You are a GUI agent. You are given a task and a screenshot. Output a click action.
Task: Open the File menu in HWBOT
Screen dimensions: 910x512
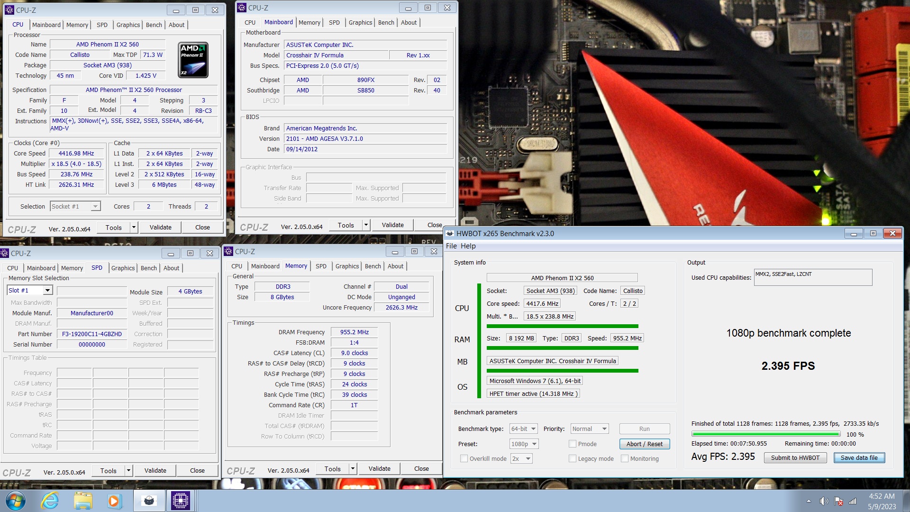451,246
